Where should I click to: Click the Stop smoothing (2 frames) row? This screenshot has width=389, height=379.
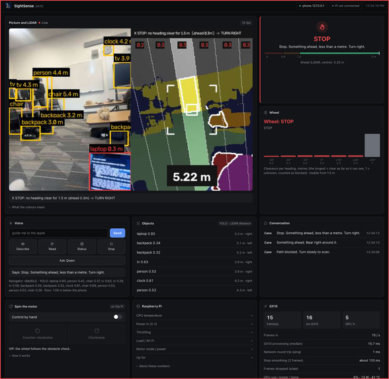pyautogui.click(x=322, y=360)
